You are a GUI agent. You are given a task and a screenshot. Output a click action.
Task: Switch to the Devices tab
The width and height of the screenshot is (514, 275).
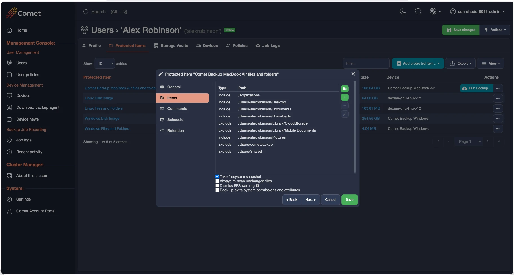click(207, 46)
